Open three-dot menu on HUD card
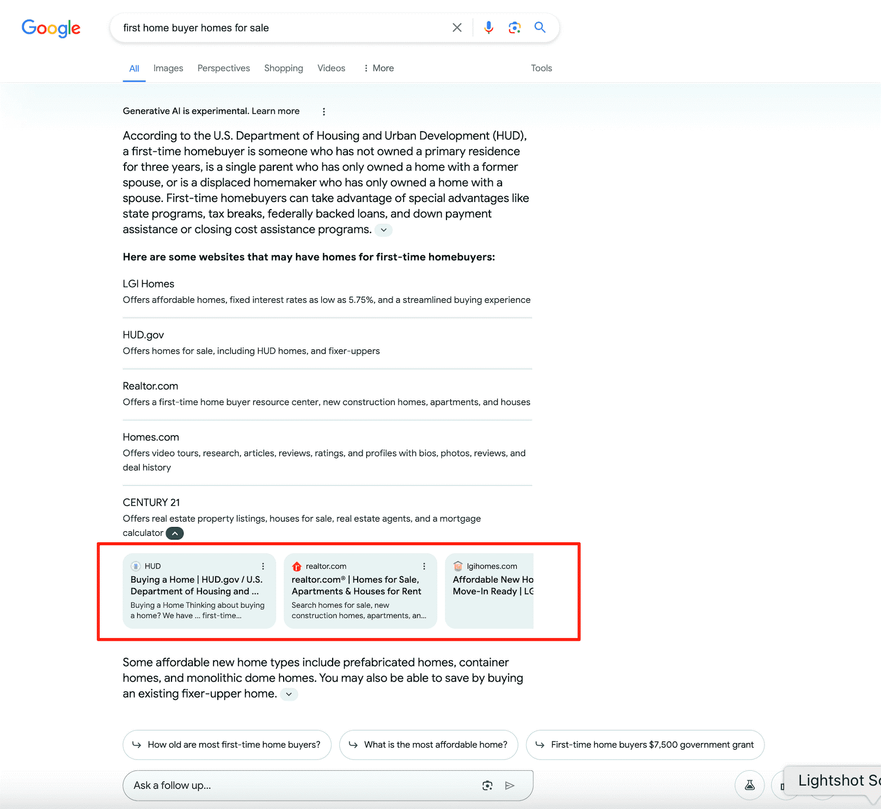Viewport: 881px width, 809px height. click(263, 566)
